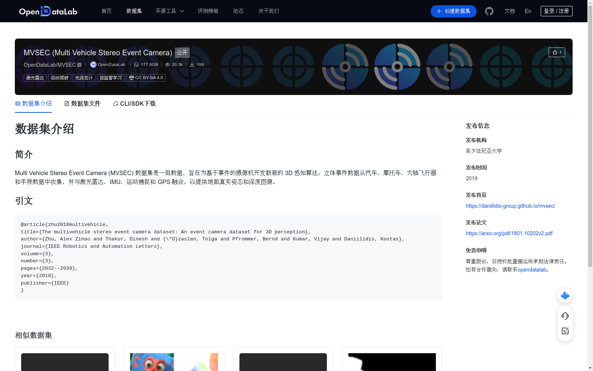593x371 pixels.
Task: Open the GitHub icon in top navigation
Action: click(x=489, y=11)
